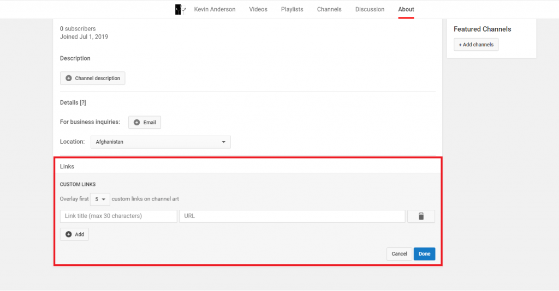Image resolution: width=559 pixels, height=291 pixels.
Task: Click the channel avatar thumbnail
Action: tap(180, 10)
